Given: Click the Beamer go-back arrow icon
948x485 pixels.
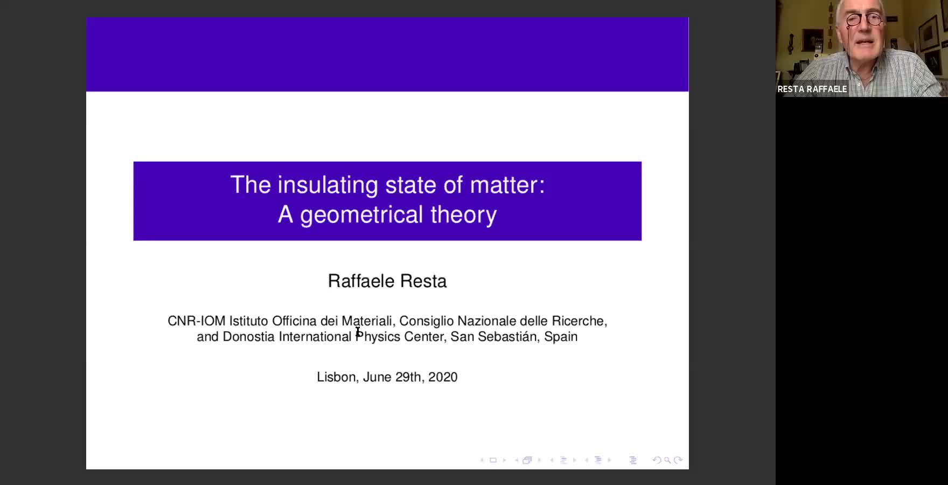Looking at the screenshot, I should (x=657, y=460).
